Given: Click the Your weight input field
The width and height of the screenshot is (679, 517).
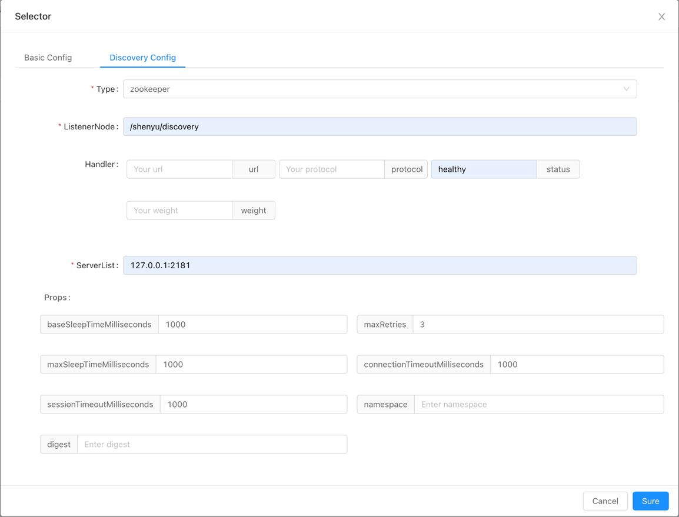Looking at the screenshot, I should [179, 210].
